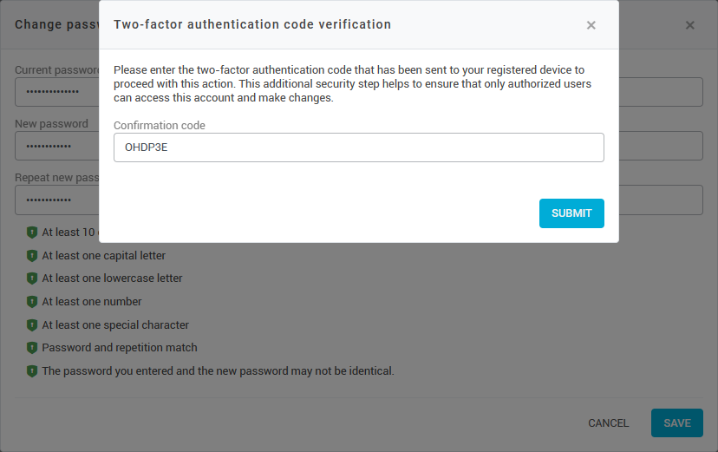The width and height of the screenshot is (718, 452).
Task: Focus the Confirmation code input field
Action: pyautogui.click(x=358, y=147)
